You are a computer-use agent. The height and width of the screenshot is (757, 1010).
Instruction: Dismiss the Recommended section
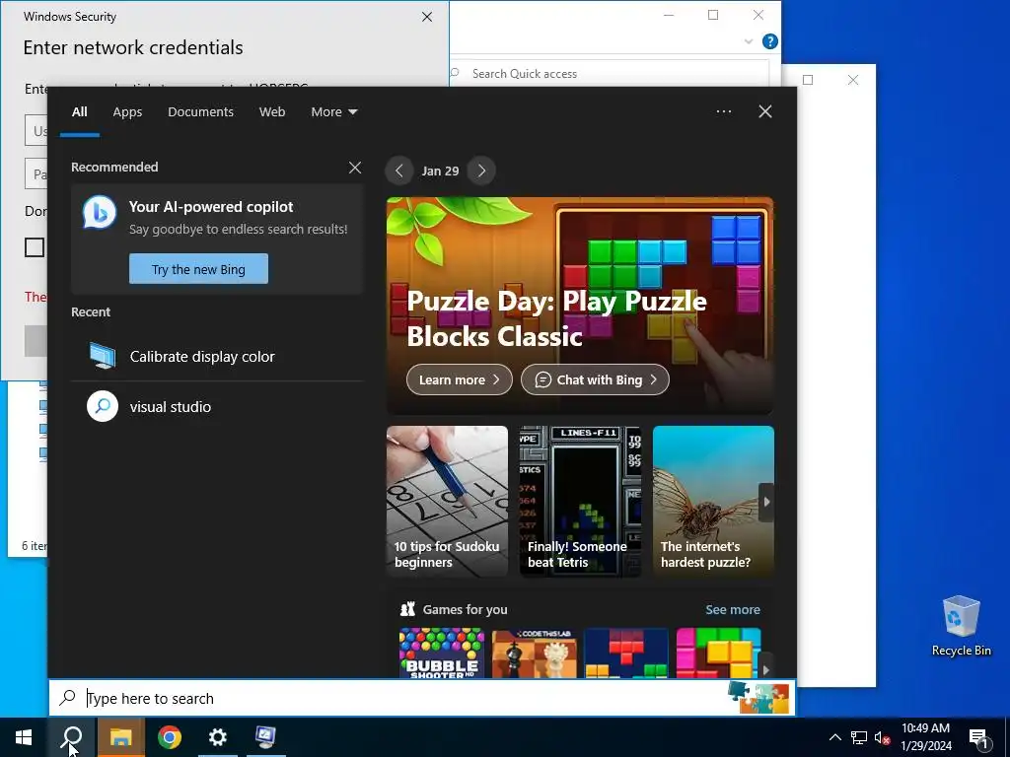[355, 168]
